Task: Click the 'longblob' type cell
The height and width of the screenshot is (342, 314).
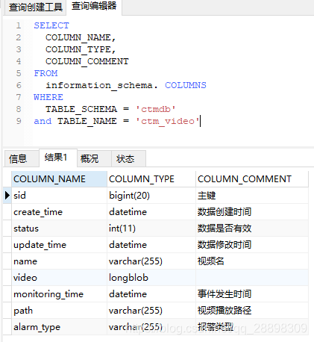Action: (151, 278)
